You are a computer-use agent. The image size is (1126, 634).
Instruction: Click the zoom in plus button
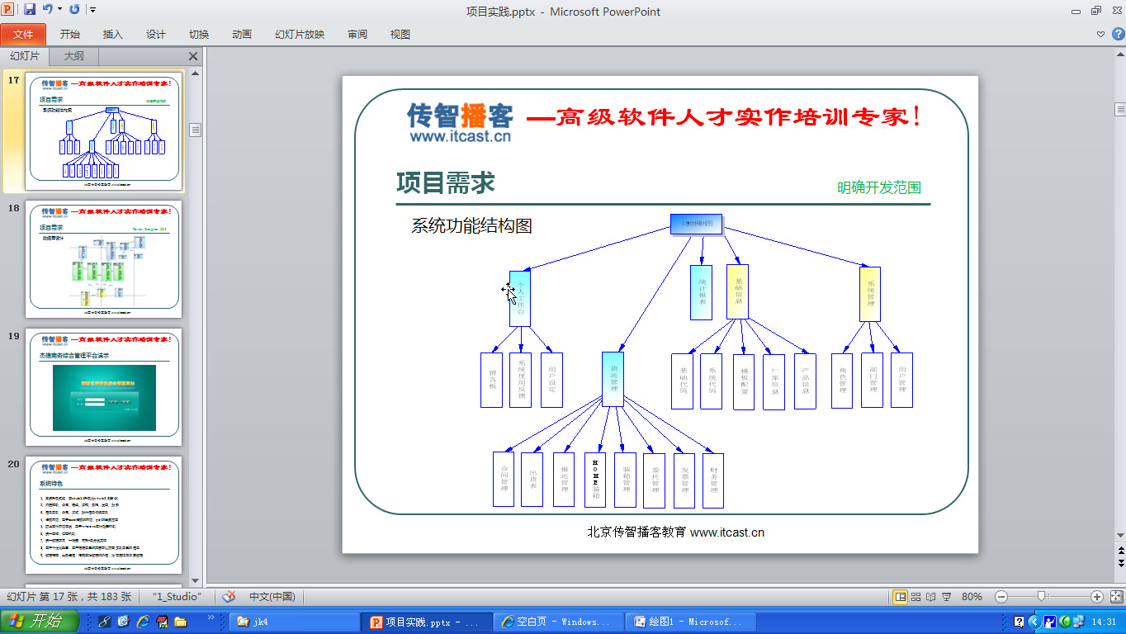(x=1096, y=597)
